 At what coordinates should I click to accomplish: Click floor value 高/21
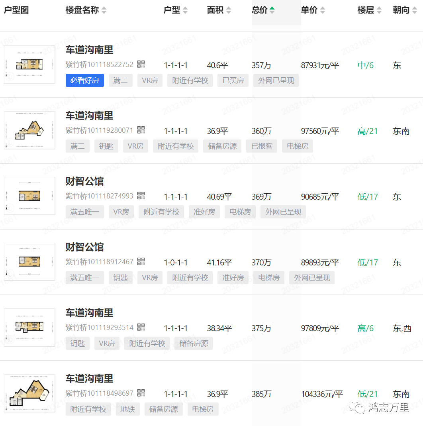(x=367, y=131)
